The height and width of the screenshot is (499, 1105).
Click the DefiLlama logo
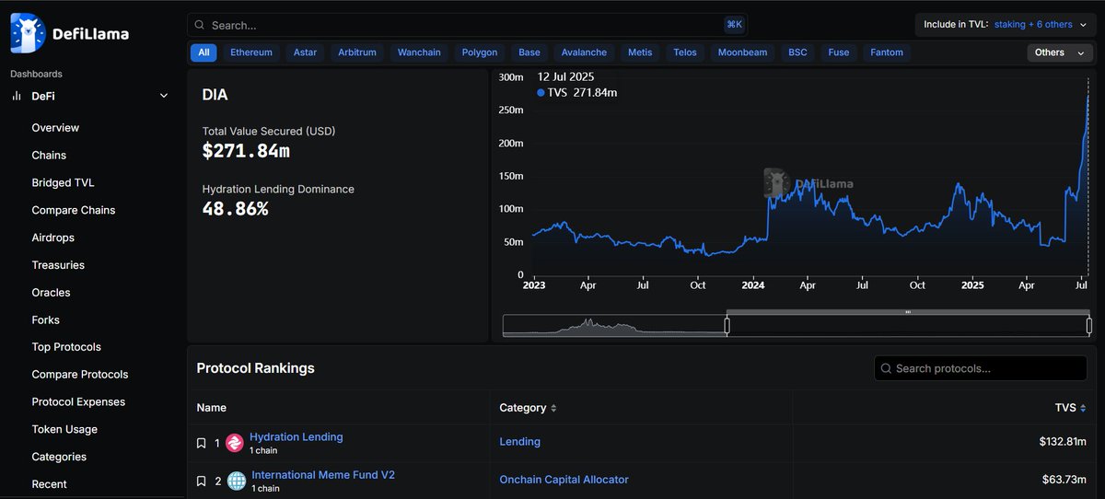click(x=70, y=33)
